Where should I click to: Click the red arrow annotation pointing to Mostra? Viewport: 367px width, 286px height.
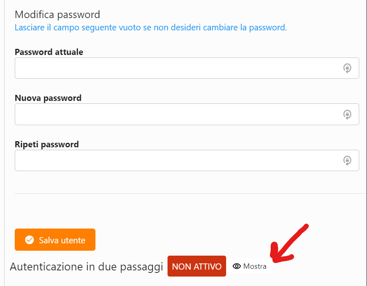pyautogui.click(x=289, y=244)
